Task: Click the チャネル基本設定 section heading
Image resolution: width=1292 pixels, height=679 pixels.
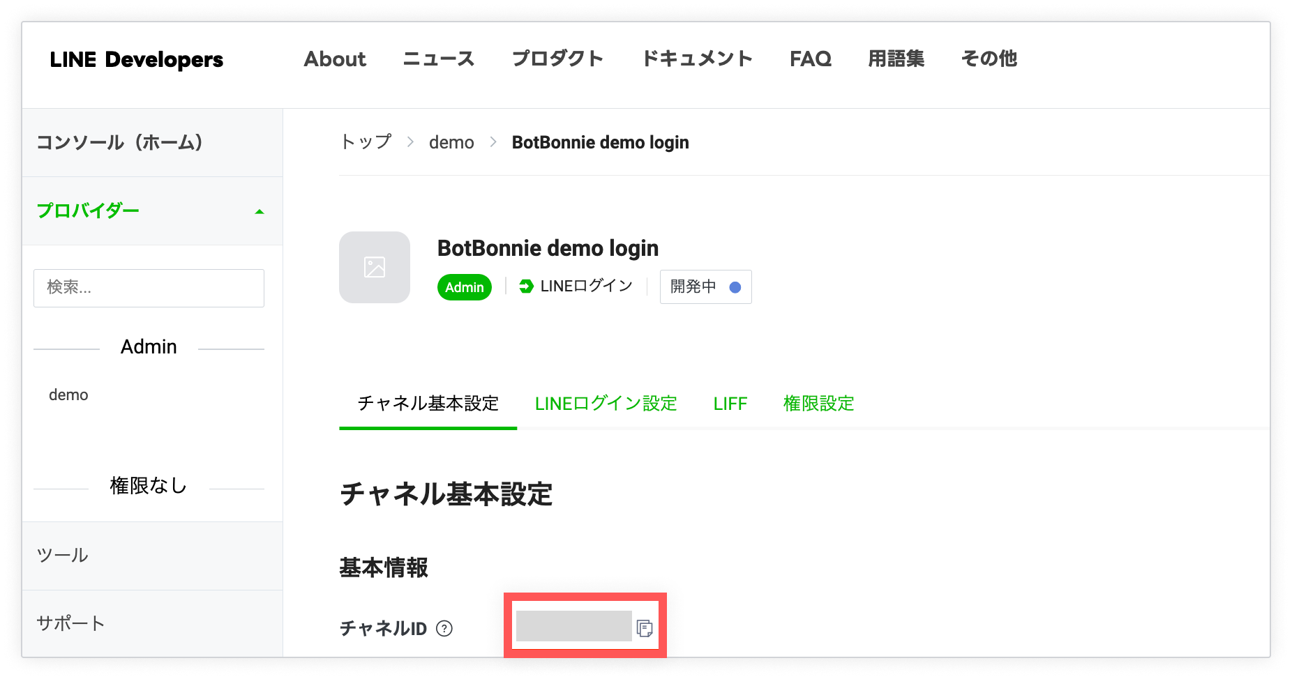Action: [446, 494]
